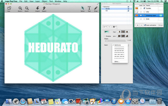Enter full screen for Overlays-Polygons1 window
Viewport: 168px width, 106px height.
[98, 4]
